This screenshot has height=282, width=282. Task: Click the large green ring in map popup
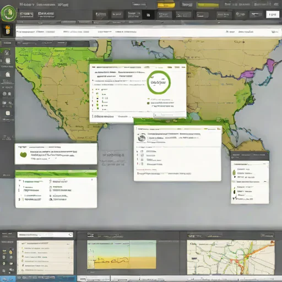click(x=159, y=82)
